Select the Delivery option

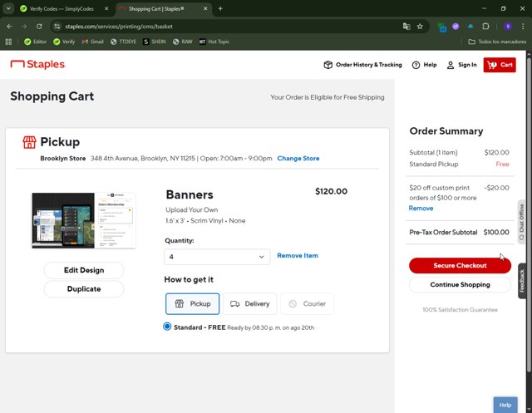point(249,304)
